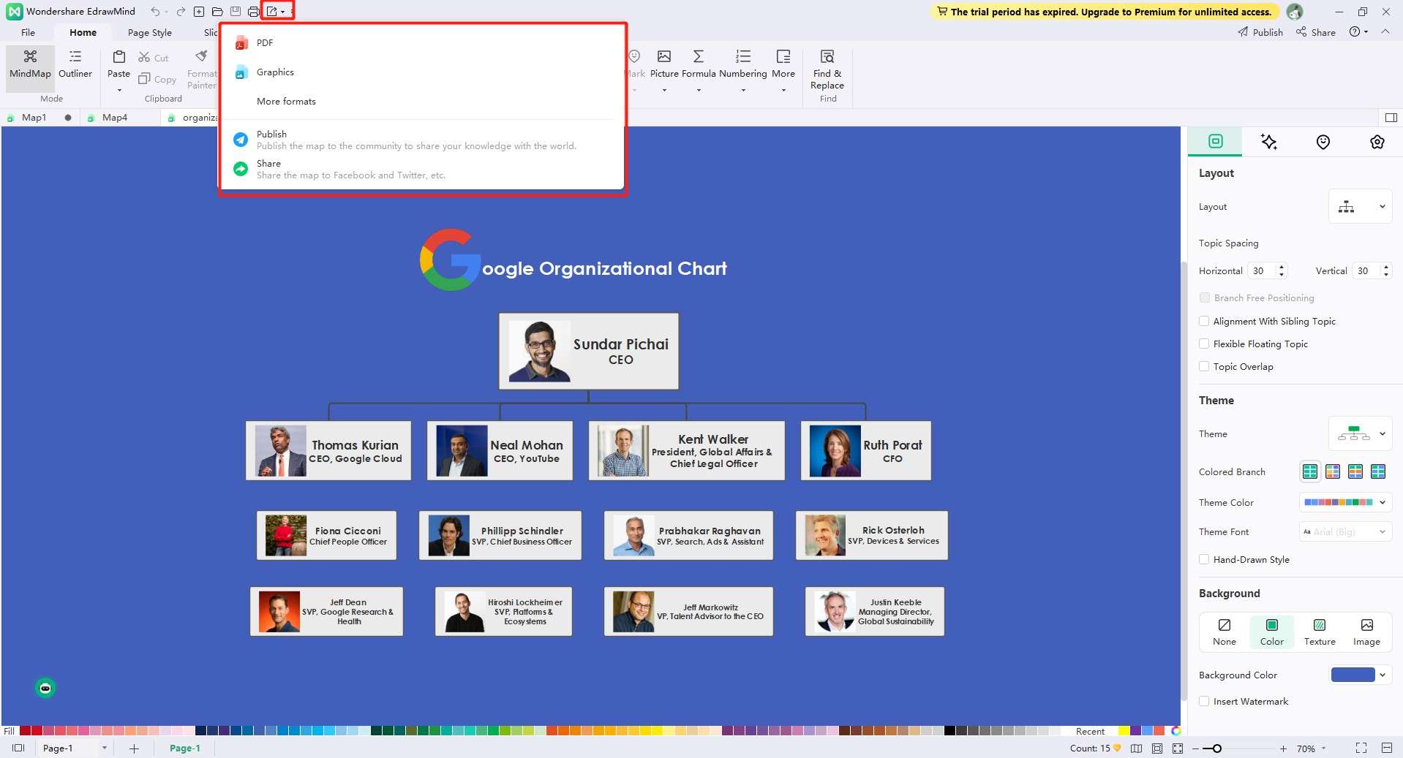Print the map using the printer icon

(253, 12)
